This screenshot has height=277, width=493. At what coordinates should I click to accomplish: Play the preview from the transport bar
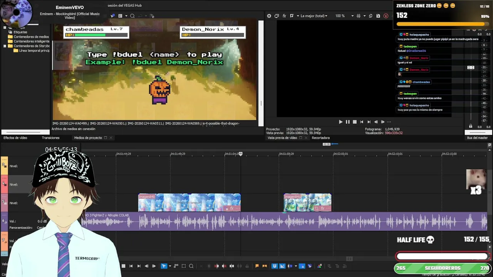click(340, 122)
